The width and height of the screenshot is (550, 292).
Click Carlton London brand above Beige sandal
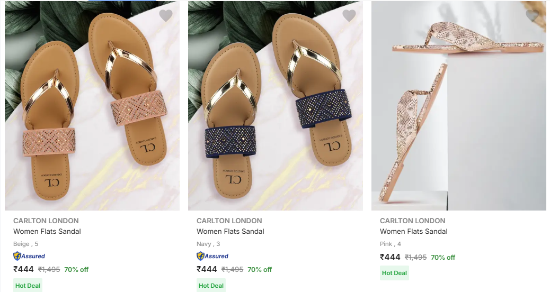[x=46, y=221]
